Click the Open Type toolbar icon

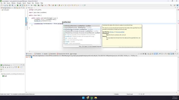(59, 5)
